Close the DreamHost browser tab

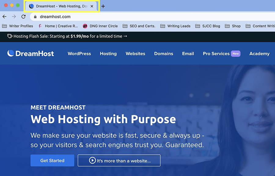point(92,6)
